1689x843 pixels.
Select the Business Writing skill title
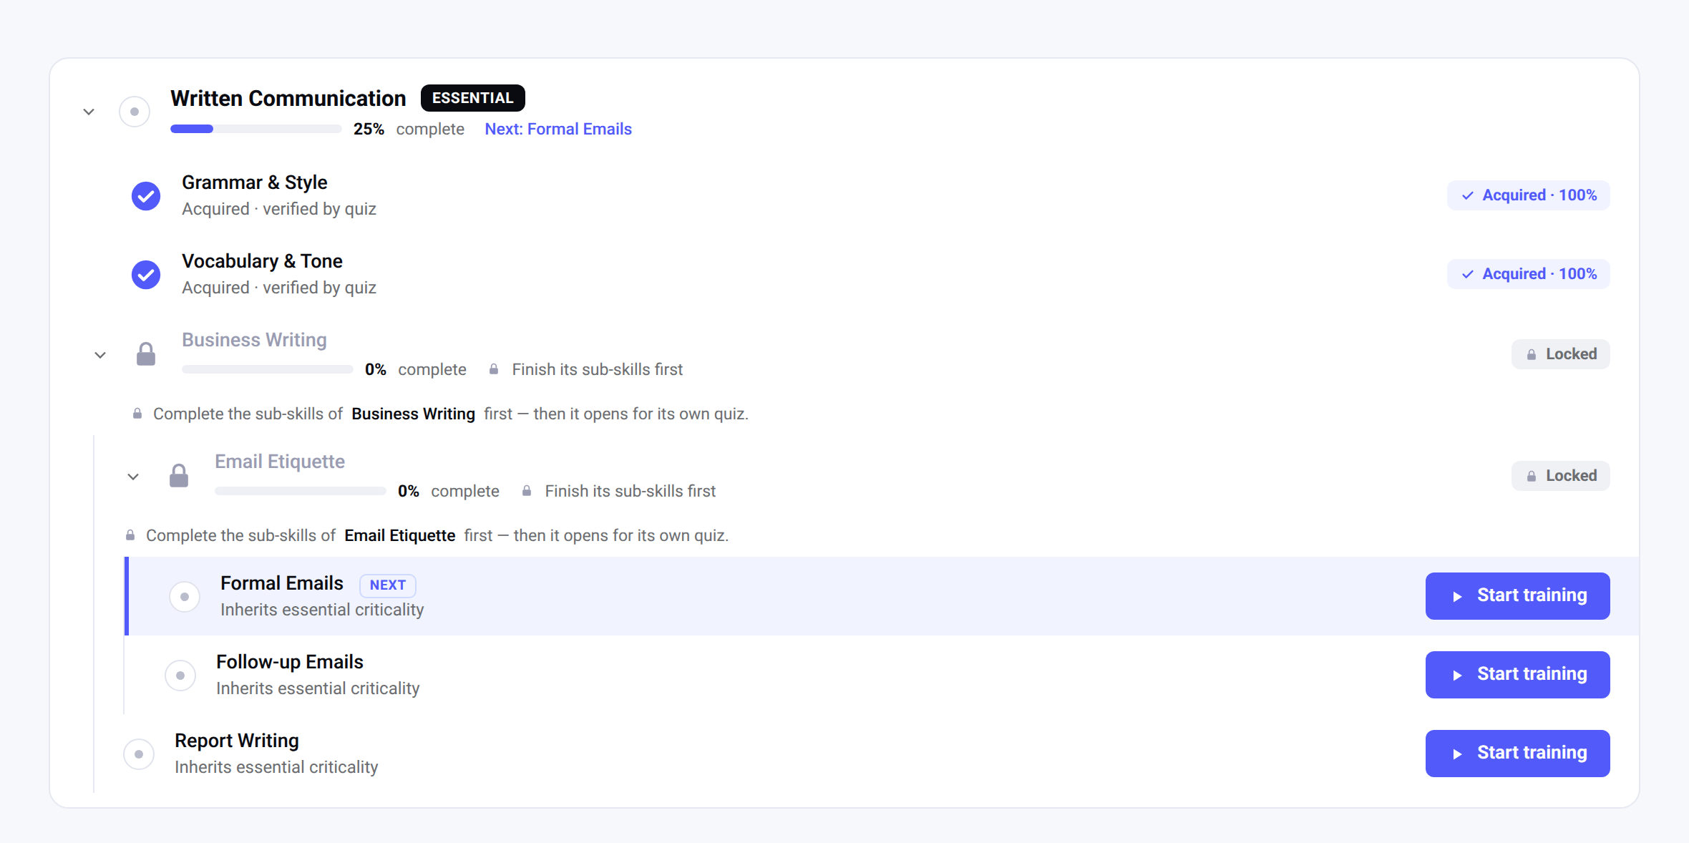point(254,340)
